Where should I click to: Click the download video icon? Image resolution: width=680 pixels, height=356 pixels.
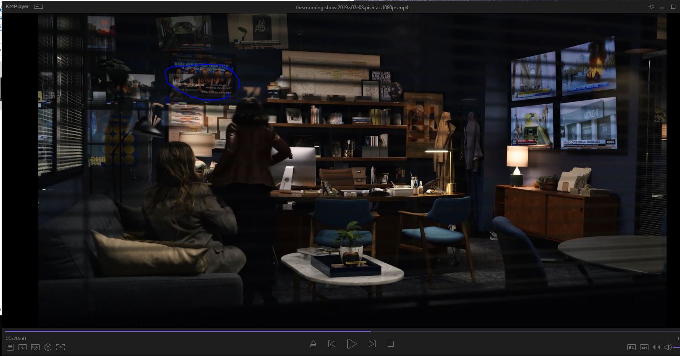(x=23, y=347)
